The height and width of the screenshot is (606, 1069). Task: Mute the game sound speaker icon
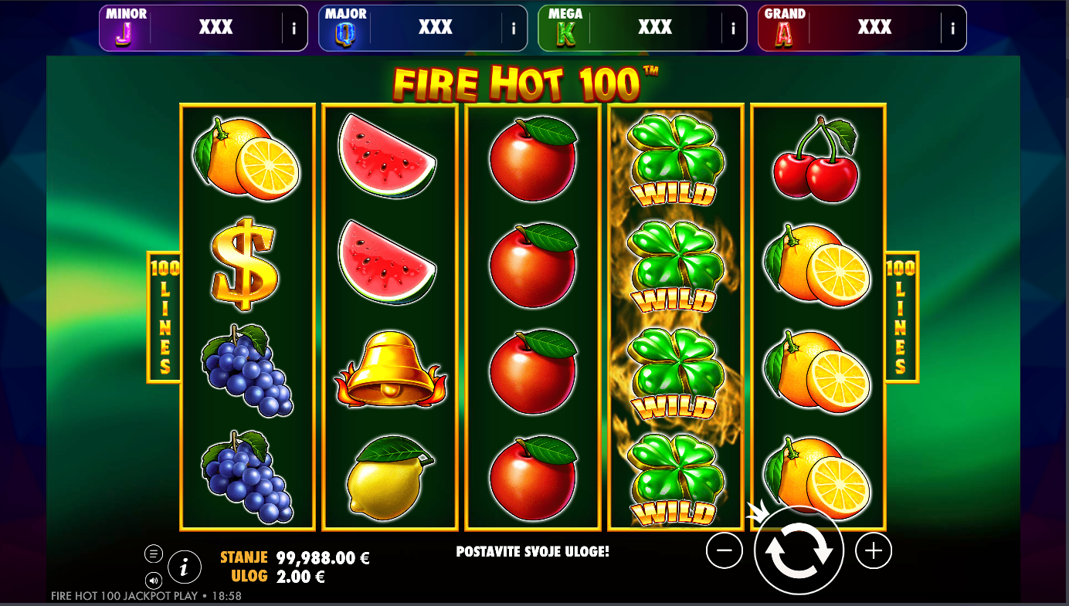point(153,581)
